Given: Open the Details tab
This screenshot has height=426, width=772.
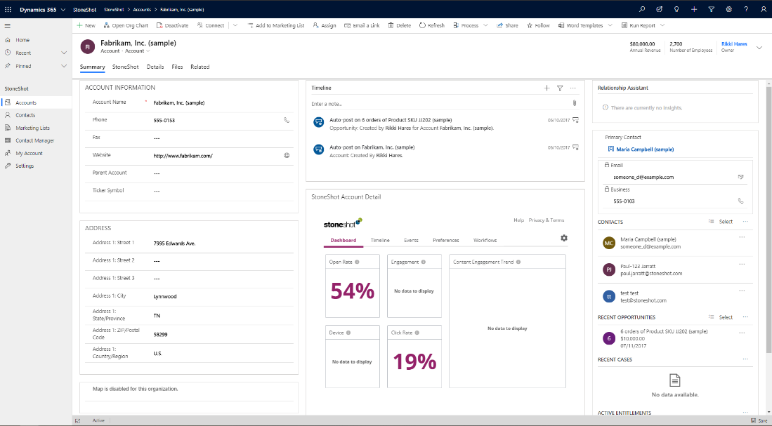Looking at the screenshot, I should pyautogui.click(x=155, y=67).
